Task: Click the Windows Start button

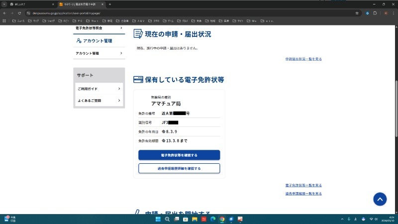Action: 158,219
